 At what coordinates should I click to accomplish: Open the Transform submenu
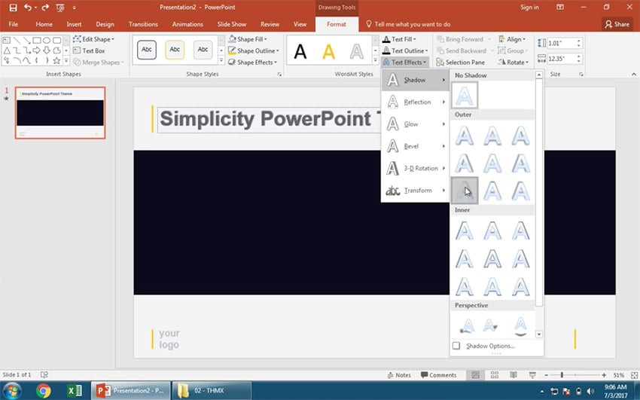coord(416,191)
